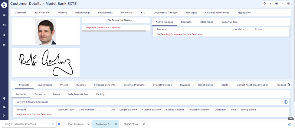Go to previous record with left chevron
This screenshot has width=295, height=128.
270,4
